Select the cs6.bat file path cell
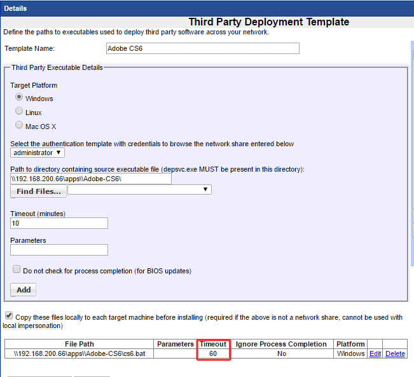This screenshot has width=414, height=377. (79, 353)
